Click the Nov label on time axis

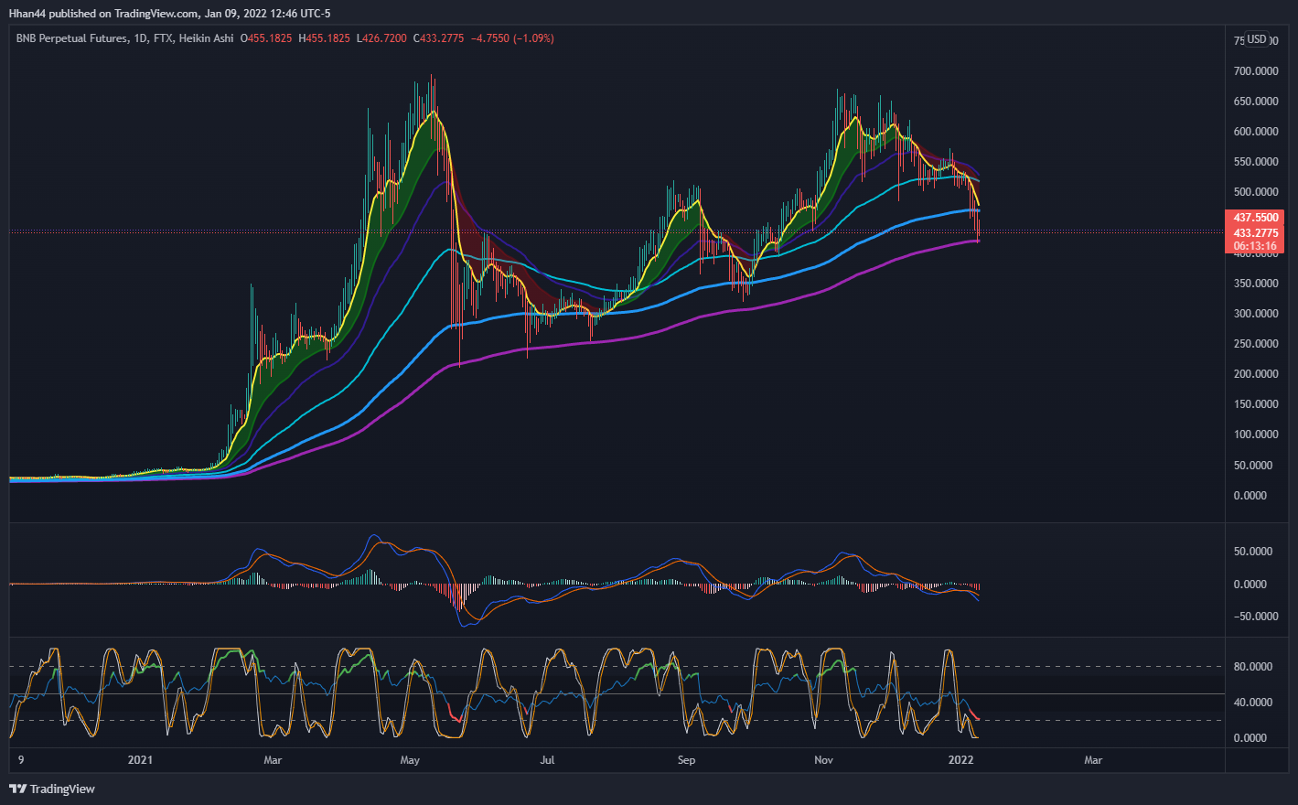[823, 760]
